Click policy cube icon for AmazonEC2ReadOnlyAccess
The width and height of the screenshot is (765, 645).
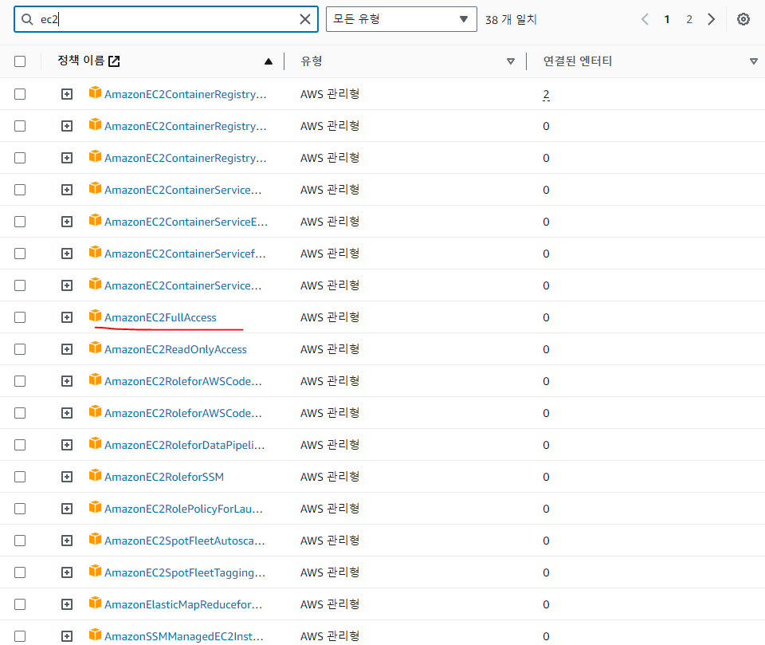[95, 348]
